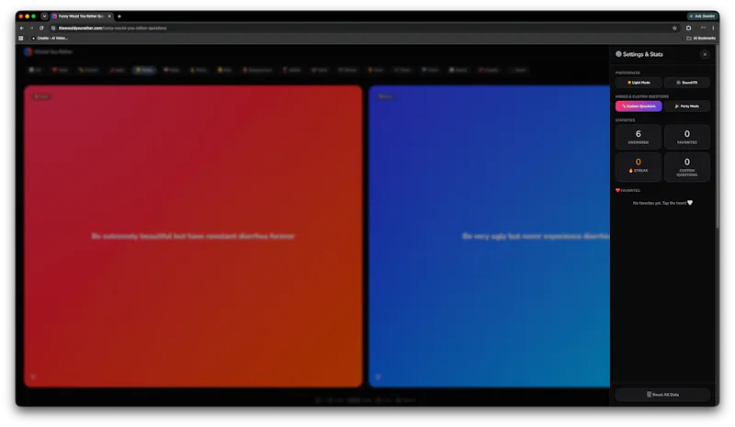Image resolution: width=735 pixels, height=427 pixels.
Task: Reload the page with the refresh icon
Action: coord(41,28)
